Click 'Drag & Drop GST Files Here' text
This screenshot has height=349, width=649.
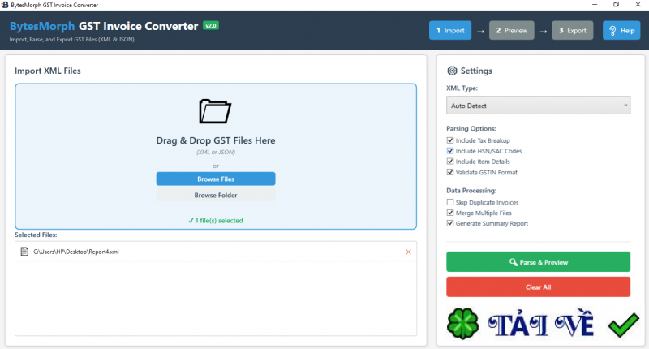point(216,140)
